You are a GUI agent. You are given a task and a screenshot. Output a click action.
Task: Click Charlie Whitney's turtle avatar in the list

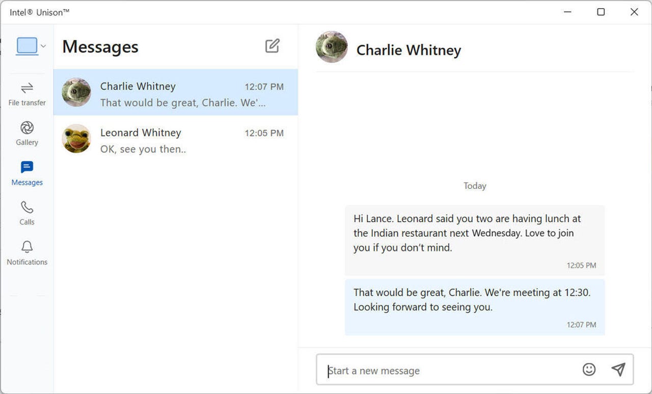[x=76, y=92]
